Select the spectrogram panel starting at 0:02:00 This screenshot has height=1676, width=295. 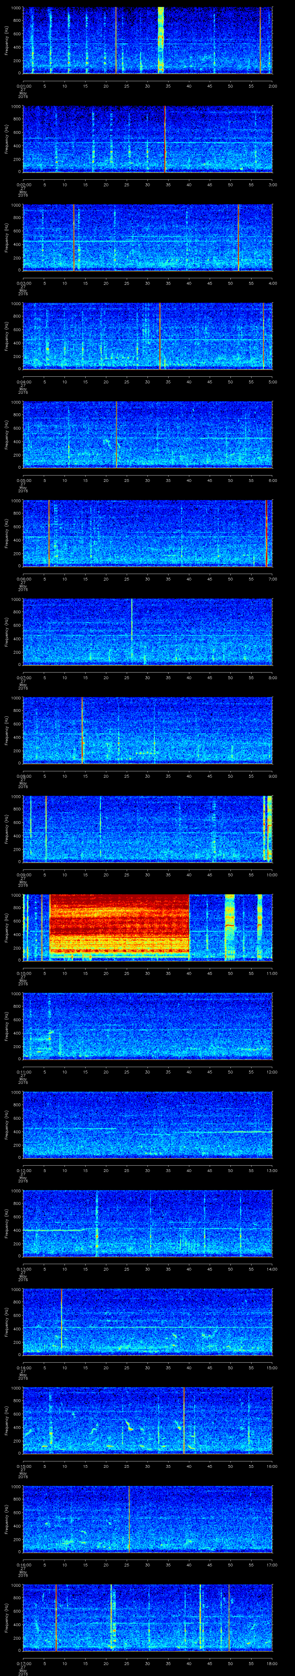coord(148,139)
